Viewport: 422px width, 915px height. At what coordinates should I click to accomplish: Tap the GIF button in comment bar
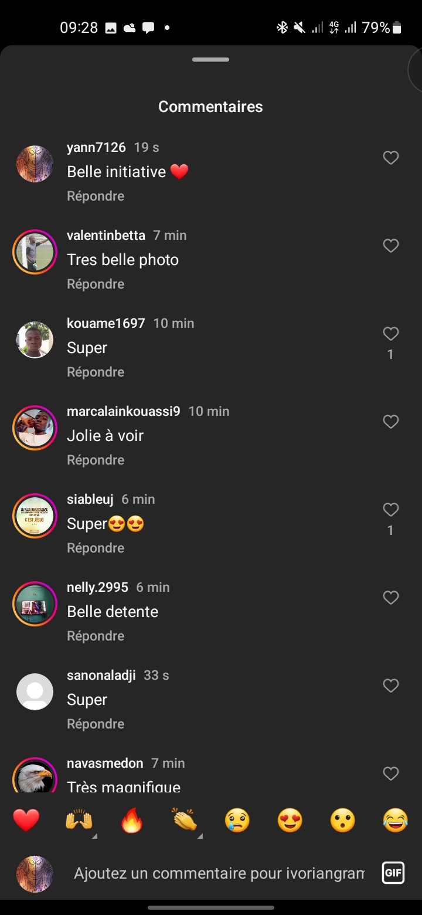(393, 873)
